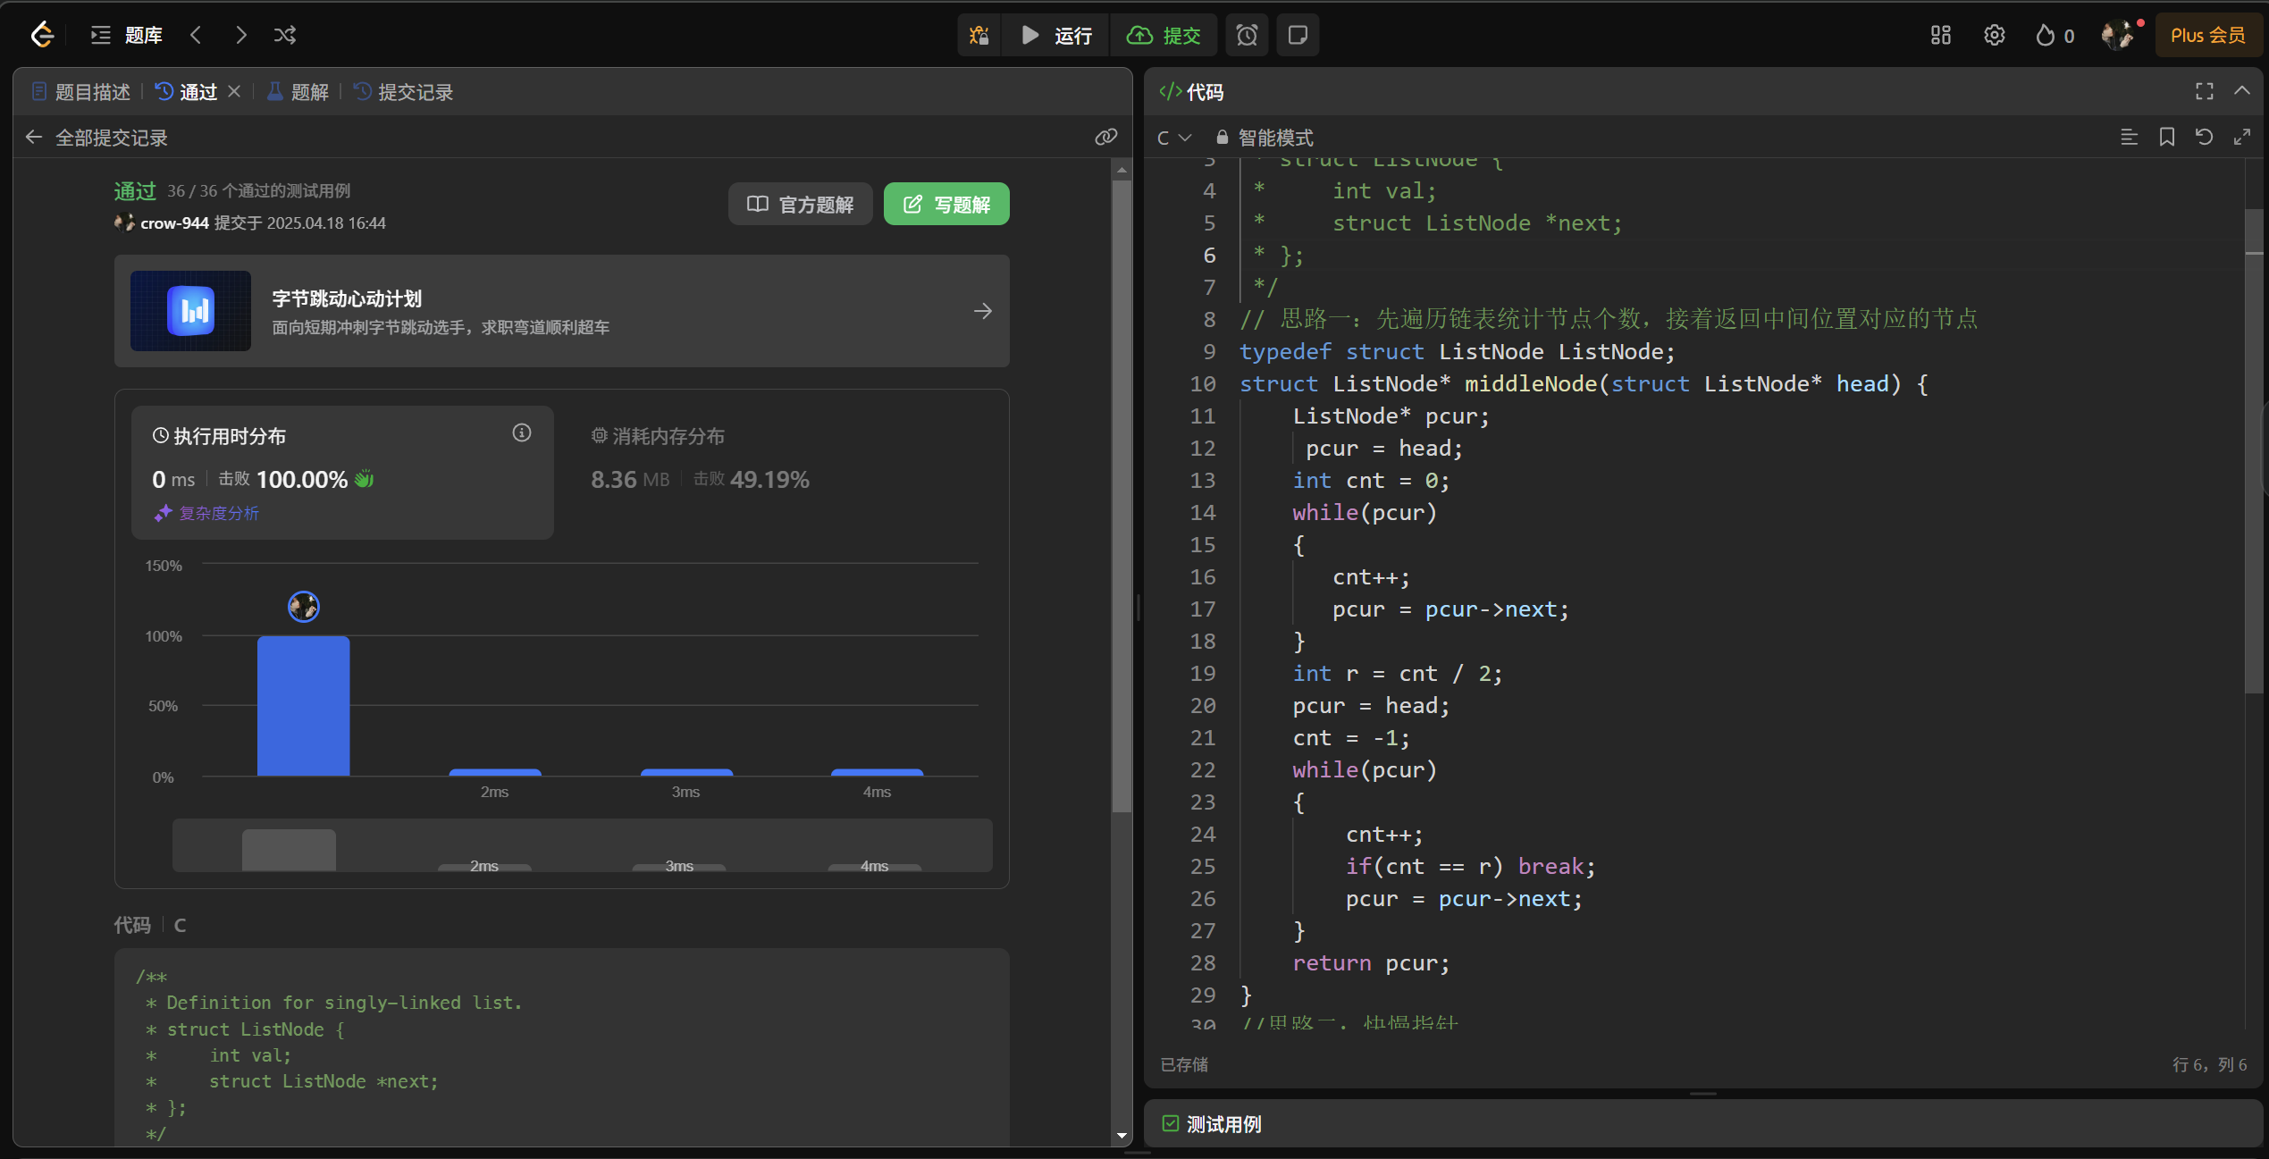Open the C language dropdown
This screenshot has width=2269, height=1159.
pyautogui.click(x=1173, y=138)
